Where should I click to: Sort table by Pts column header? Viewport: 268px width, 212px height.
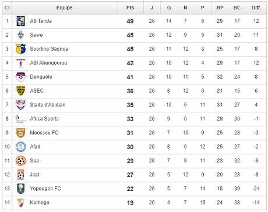pyautogui.click(x=130, y=8)
